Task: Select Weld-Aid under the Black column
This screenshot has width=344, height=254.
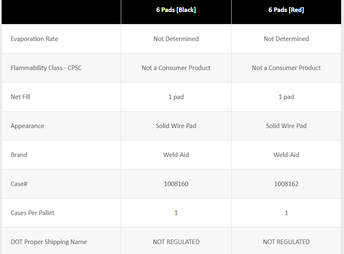Action: 176,155
